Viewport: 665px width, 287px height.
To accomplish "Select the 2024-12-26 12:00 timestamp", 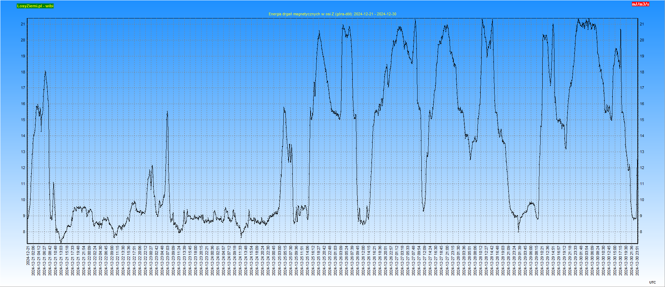I will [364, 261].
